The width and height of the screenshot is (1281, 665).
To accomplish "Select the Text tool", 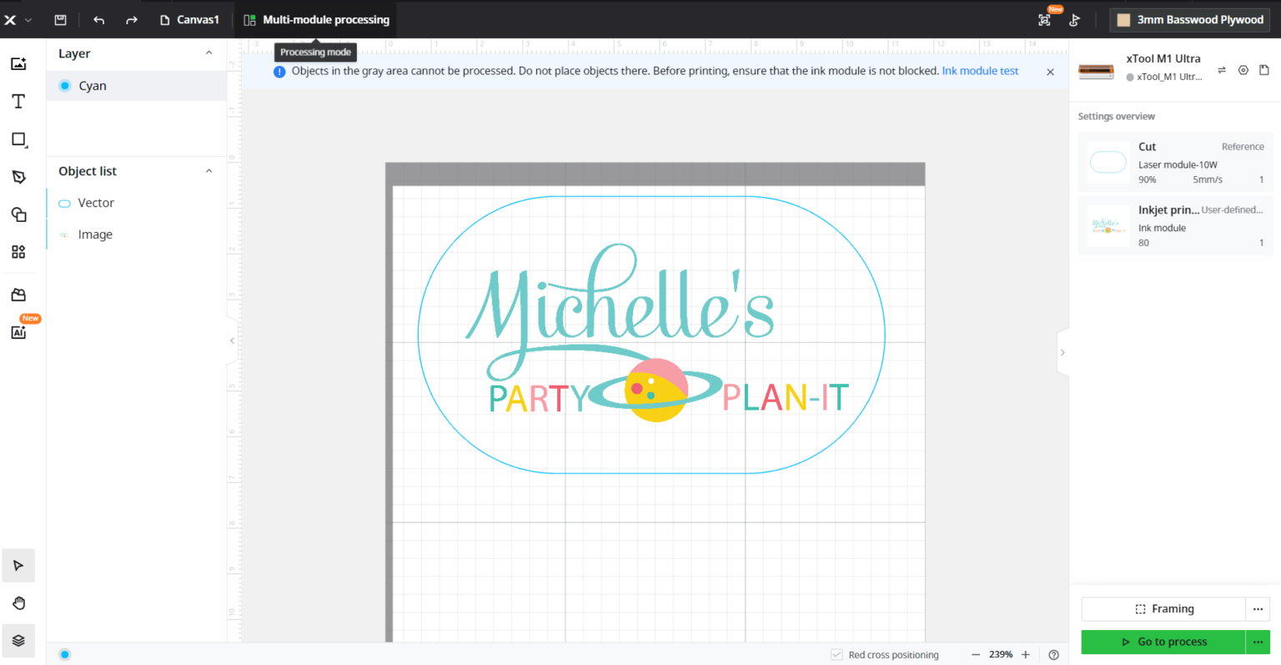I will (18, 101).
